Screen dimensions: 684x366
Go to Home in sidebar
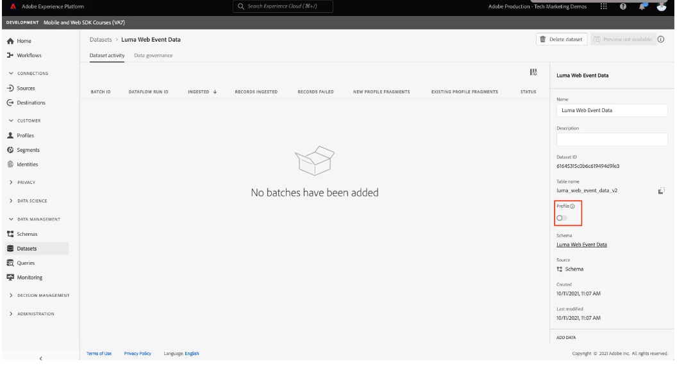(24, 41)
